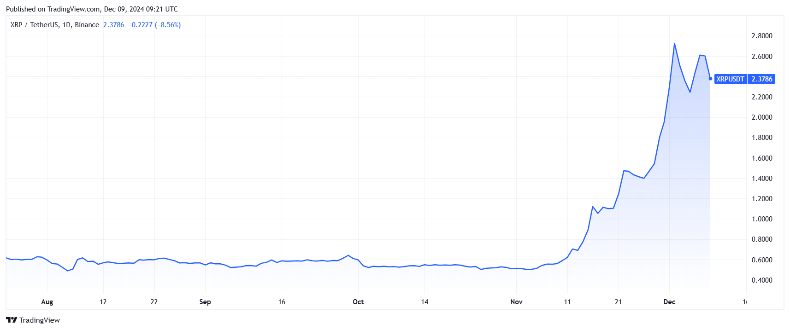Image resolution: width=790 pixels, height=330 pixels.
Task: Click the Oct label on time axis
Action: click(358, 302)
